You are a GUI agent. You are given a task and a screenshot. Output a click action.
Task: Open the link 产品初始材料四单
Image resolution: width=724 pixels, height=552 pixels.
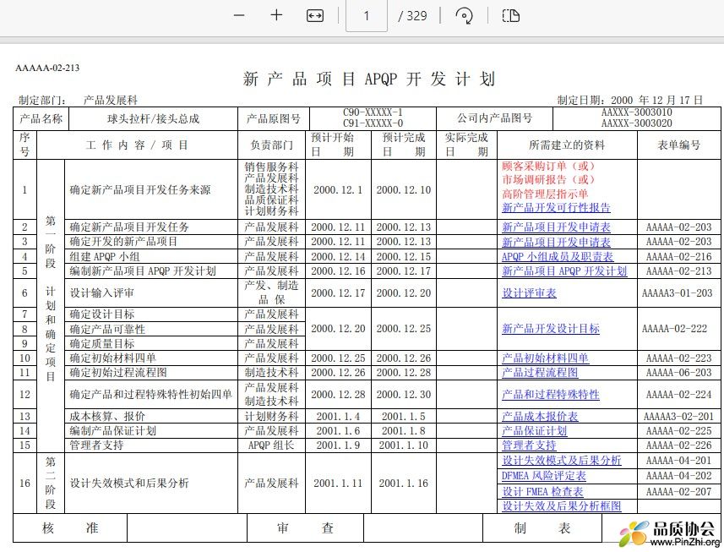tap(545, 358)
